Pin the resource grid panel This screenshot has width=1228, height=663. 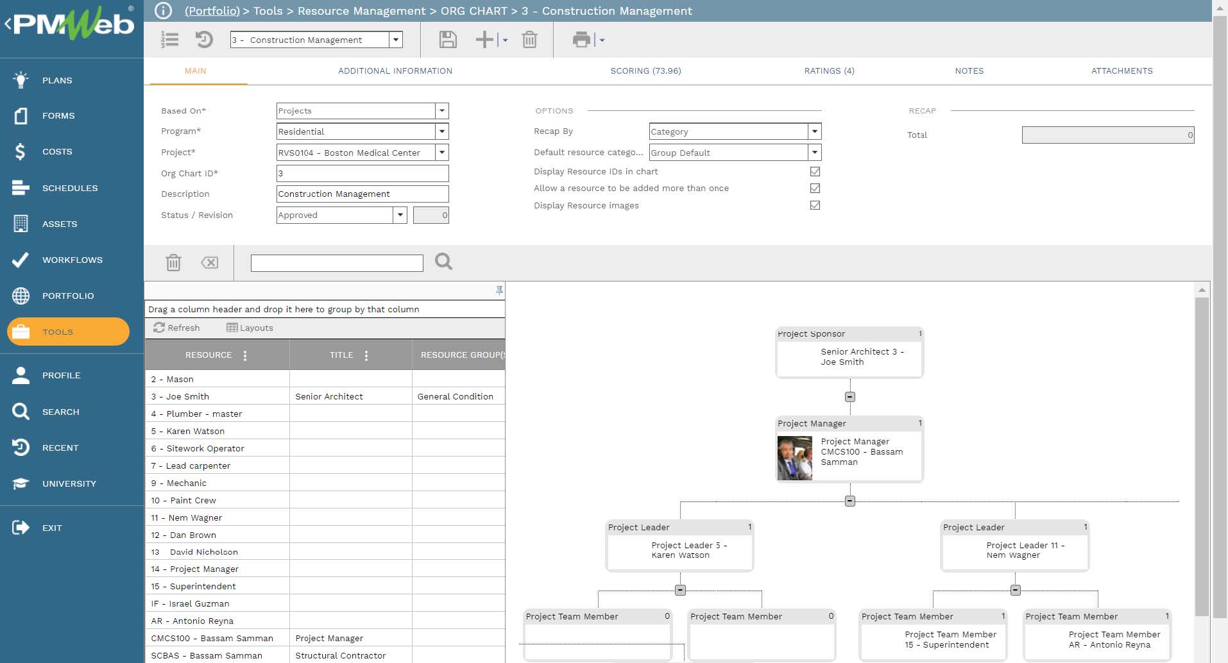(x=499, y=290)
